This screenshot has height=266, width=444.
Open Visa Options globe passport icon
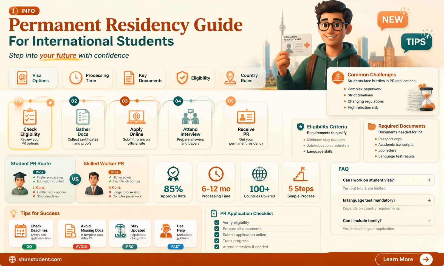pos(22,78)
